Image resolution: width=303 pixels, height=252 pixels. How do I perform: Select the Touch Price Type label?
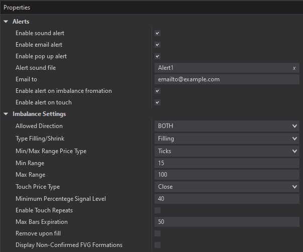(x=38, y=187)
